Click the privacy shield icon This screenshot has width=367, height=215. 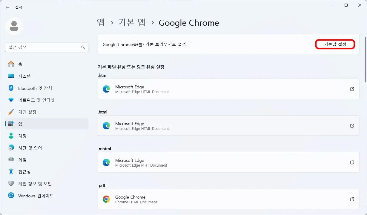[11, 184]
